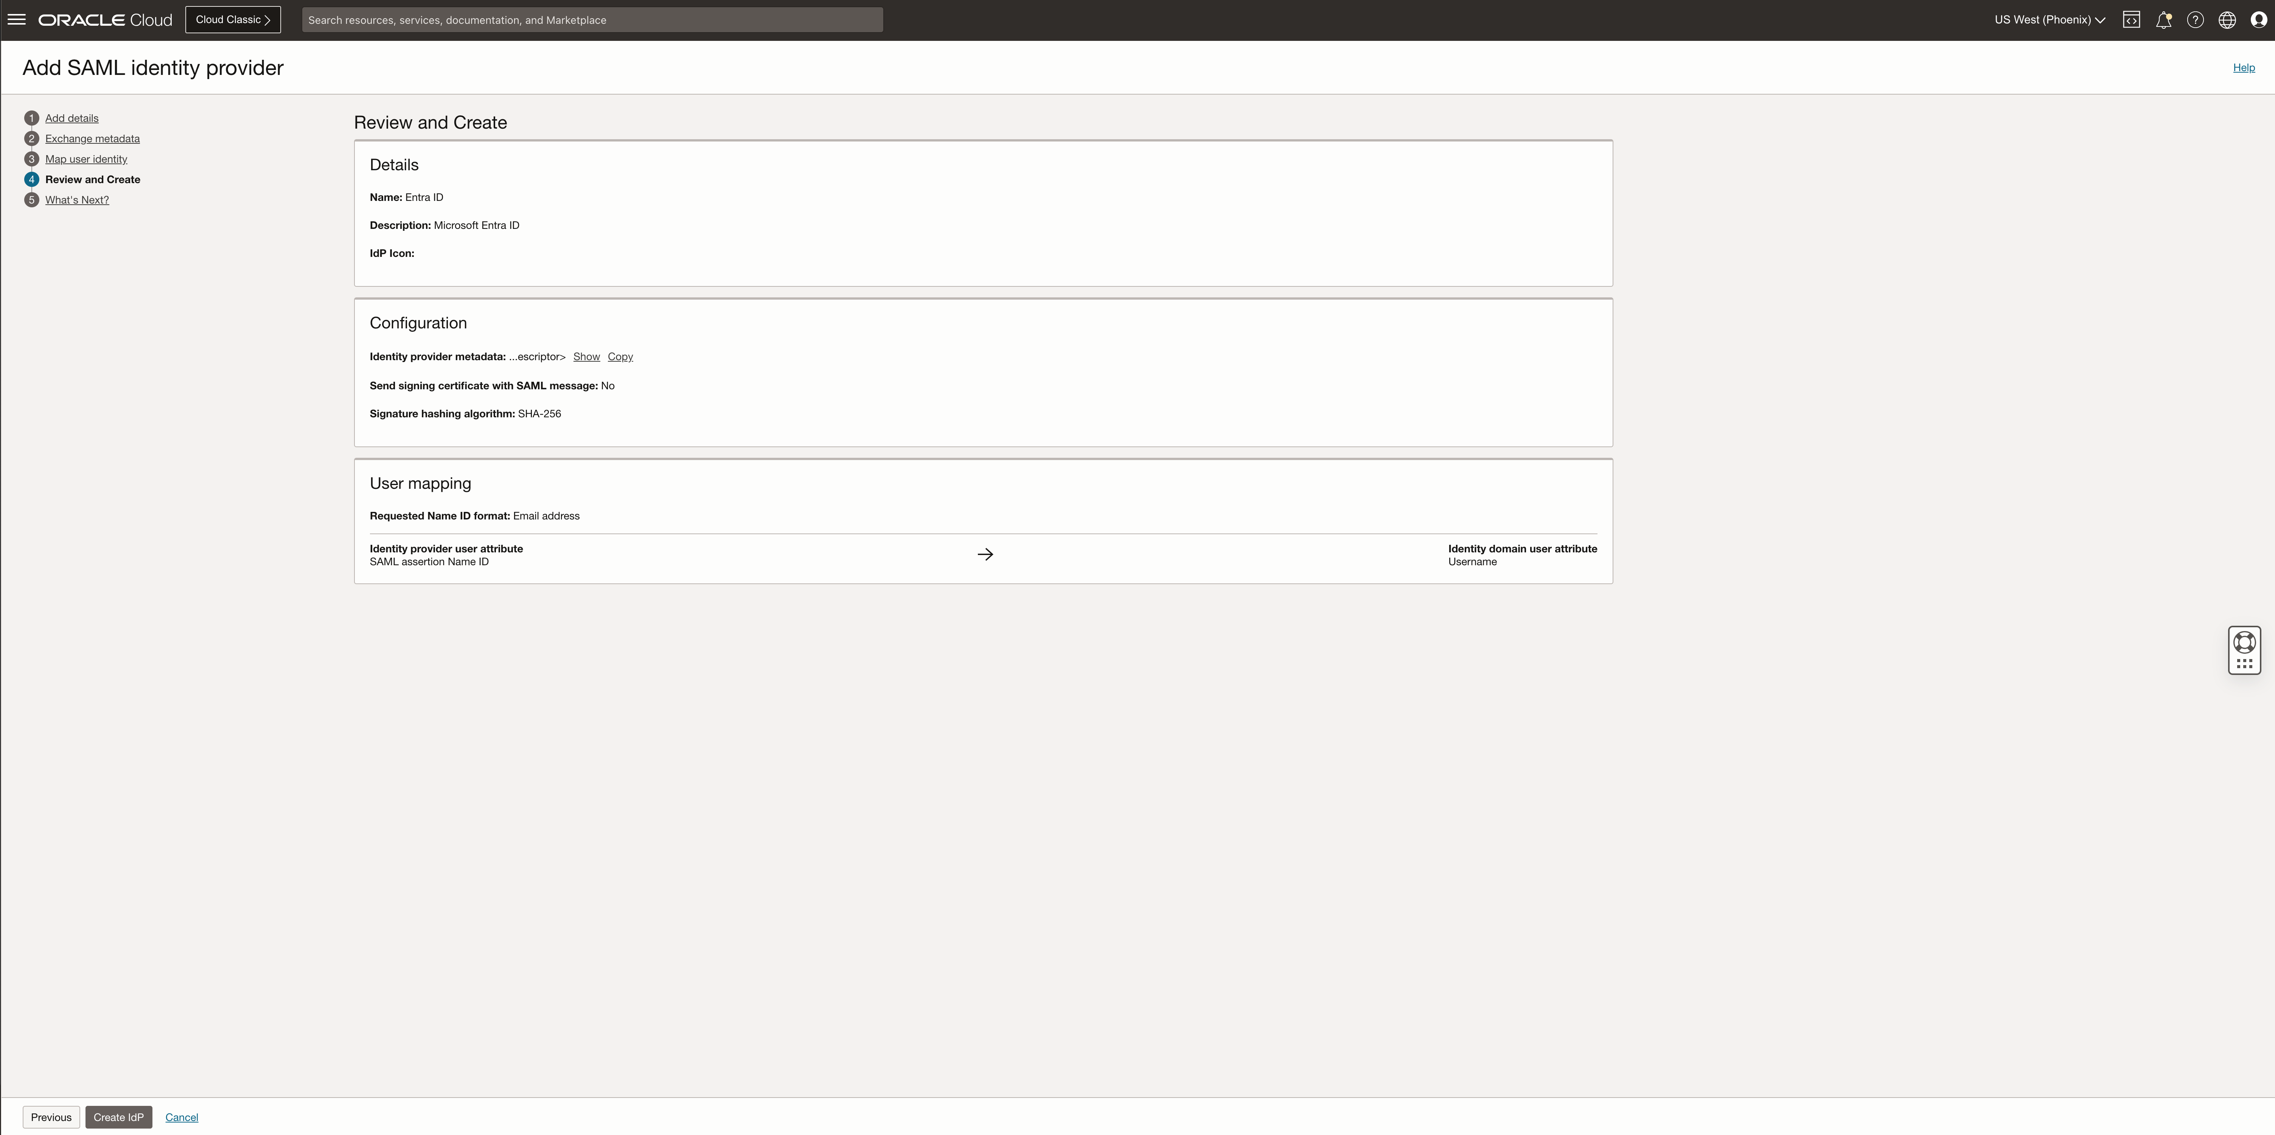Open the user profile avatar menu

point(2258,19)
